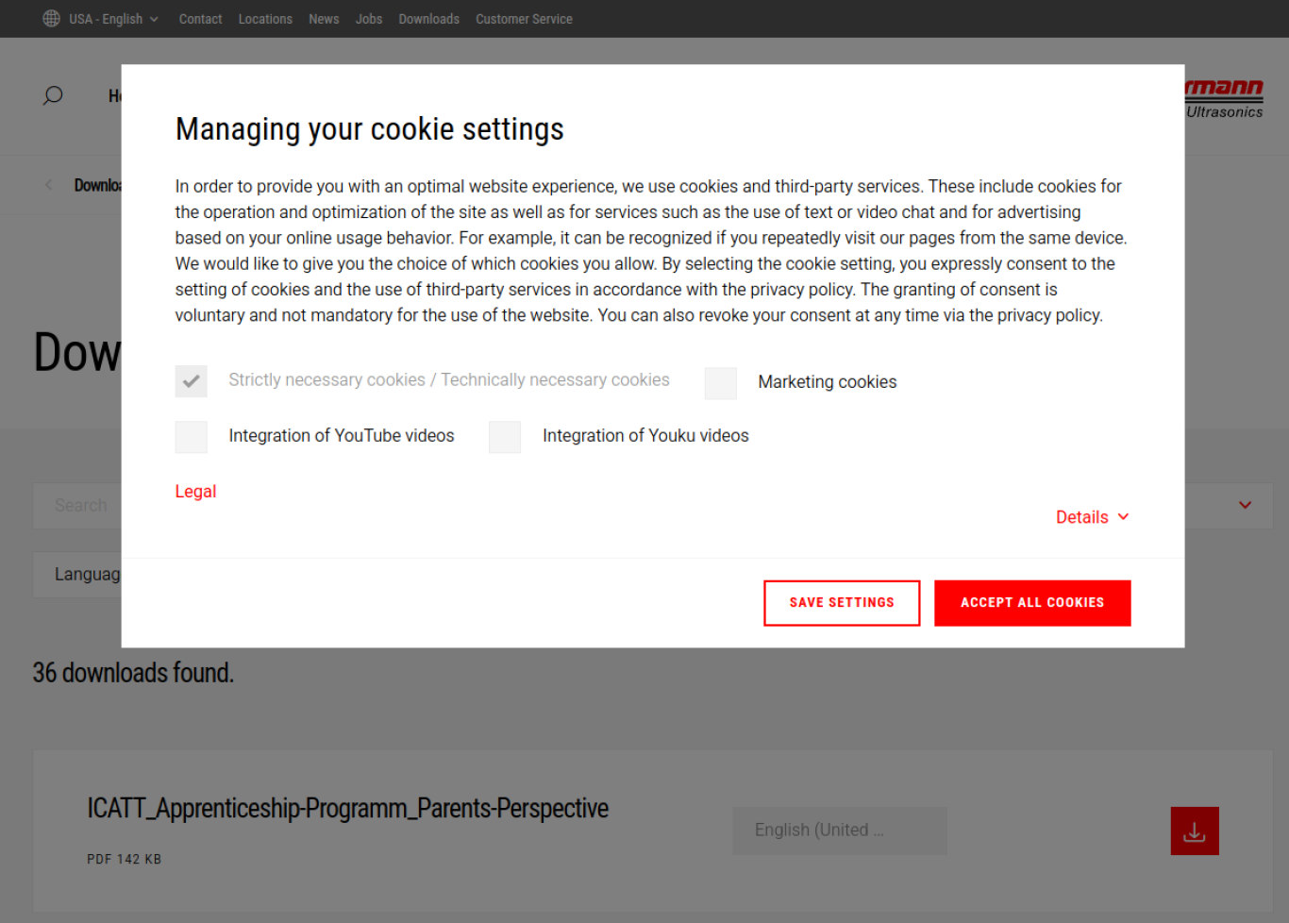Enable the Marketing cookies checkbox

[721, 383]
